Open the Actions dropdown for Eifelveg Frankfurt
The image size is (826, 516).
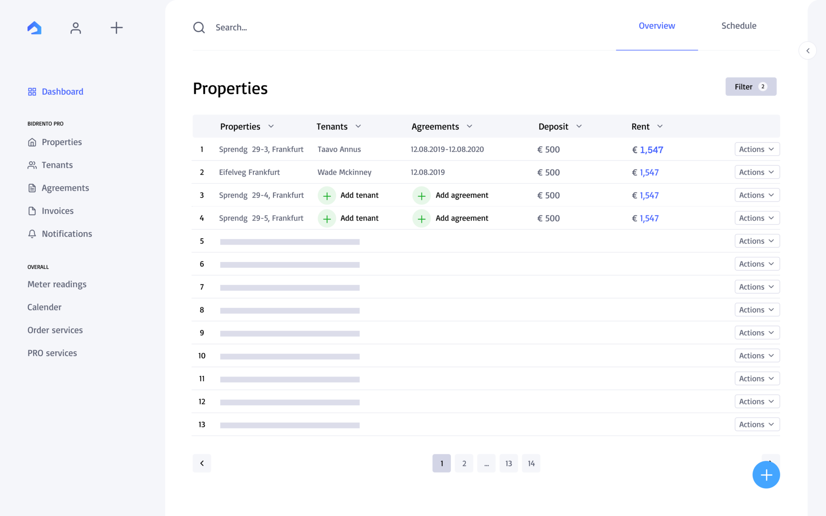click(x=757, y=172)
